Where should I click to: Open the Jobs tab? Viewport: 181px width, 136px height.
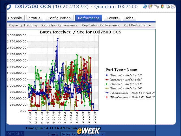[130, 18]
